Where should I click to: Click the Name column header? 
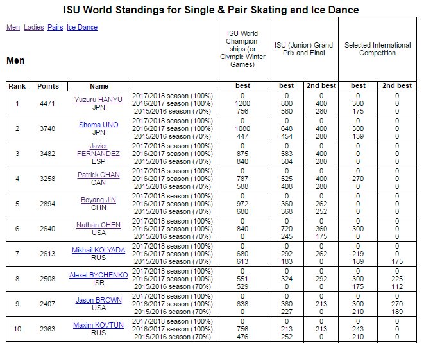(x=99, y=86)
